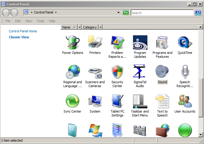Go to Control Panel Home
Viewport: 204px width, 144px height.
click(23, 31)
